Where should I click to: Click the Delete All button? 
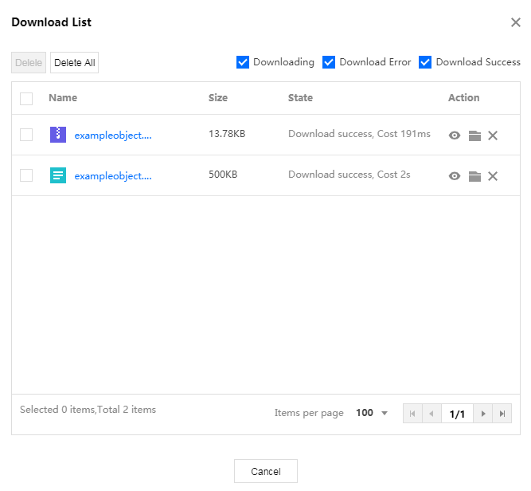(75, 62)
